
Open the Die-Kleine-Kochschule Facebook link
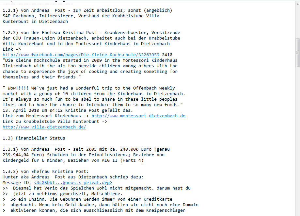tap(81, 55)
